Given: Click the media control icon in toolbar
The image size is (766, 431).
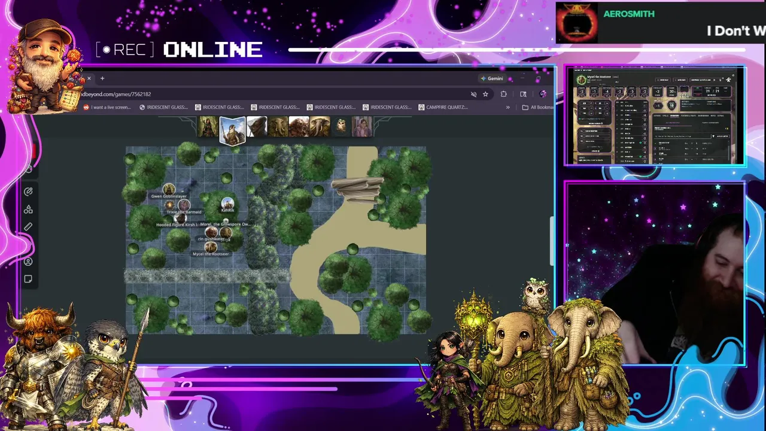Looking at the screenshot, I should point(523,94).
